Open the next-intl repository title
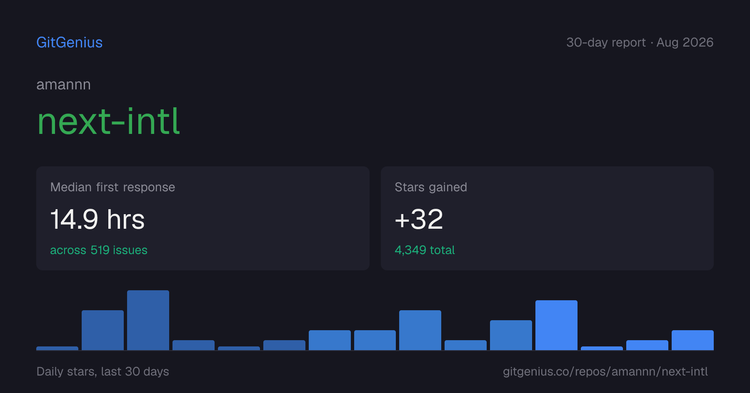Viewport: 750px width, 393px height. pos(108,121)
